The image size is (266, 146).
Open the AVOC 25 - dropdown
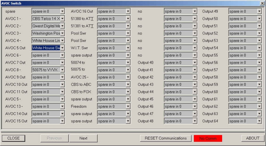click(x=128, y=77)
